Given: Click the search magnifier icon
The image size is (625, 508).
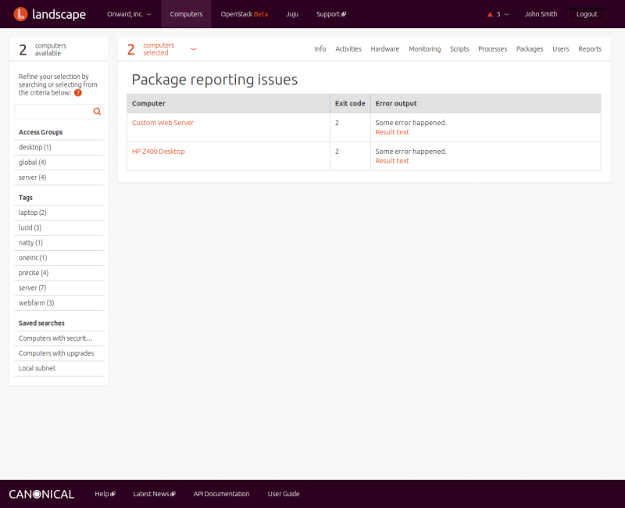Looking at the screenshot, I should click(97, 112).
